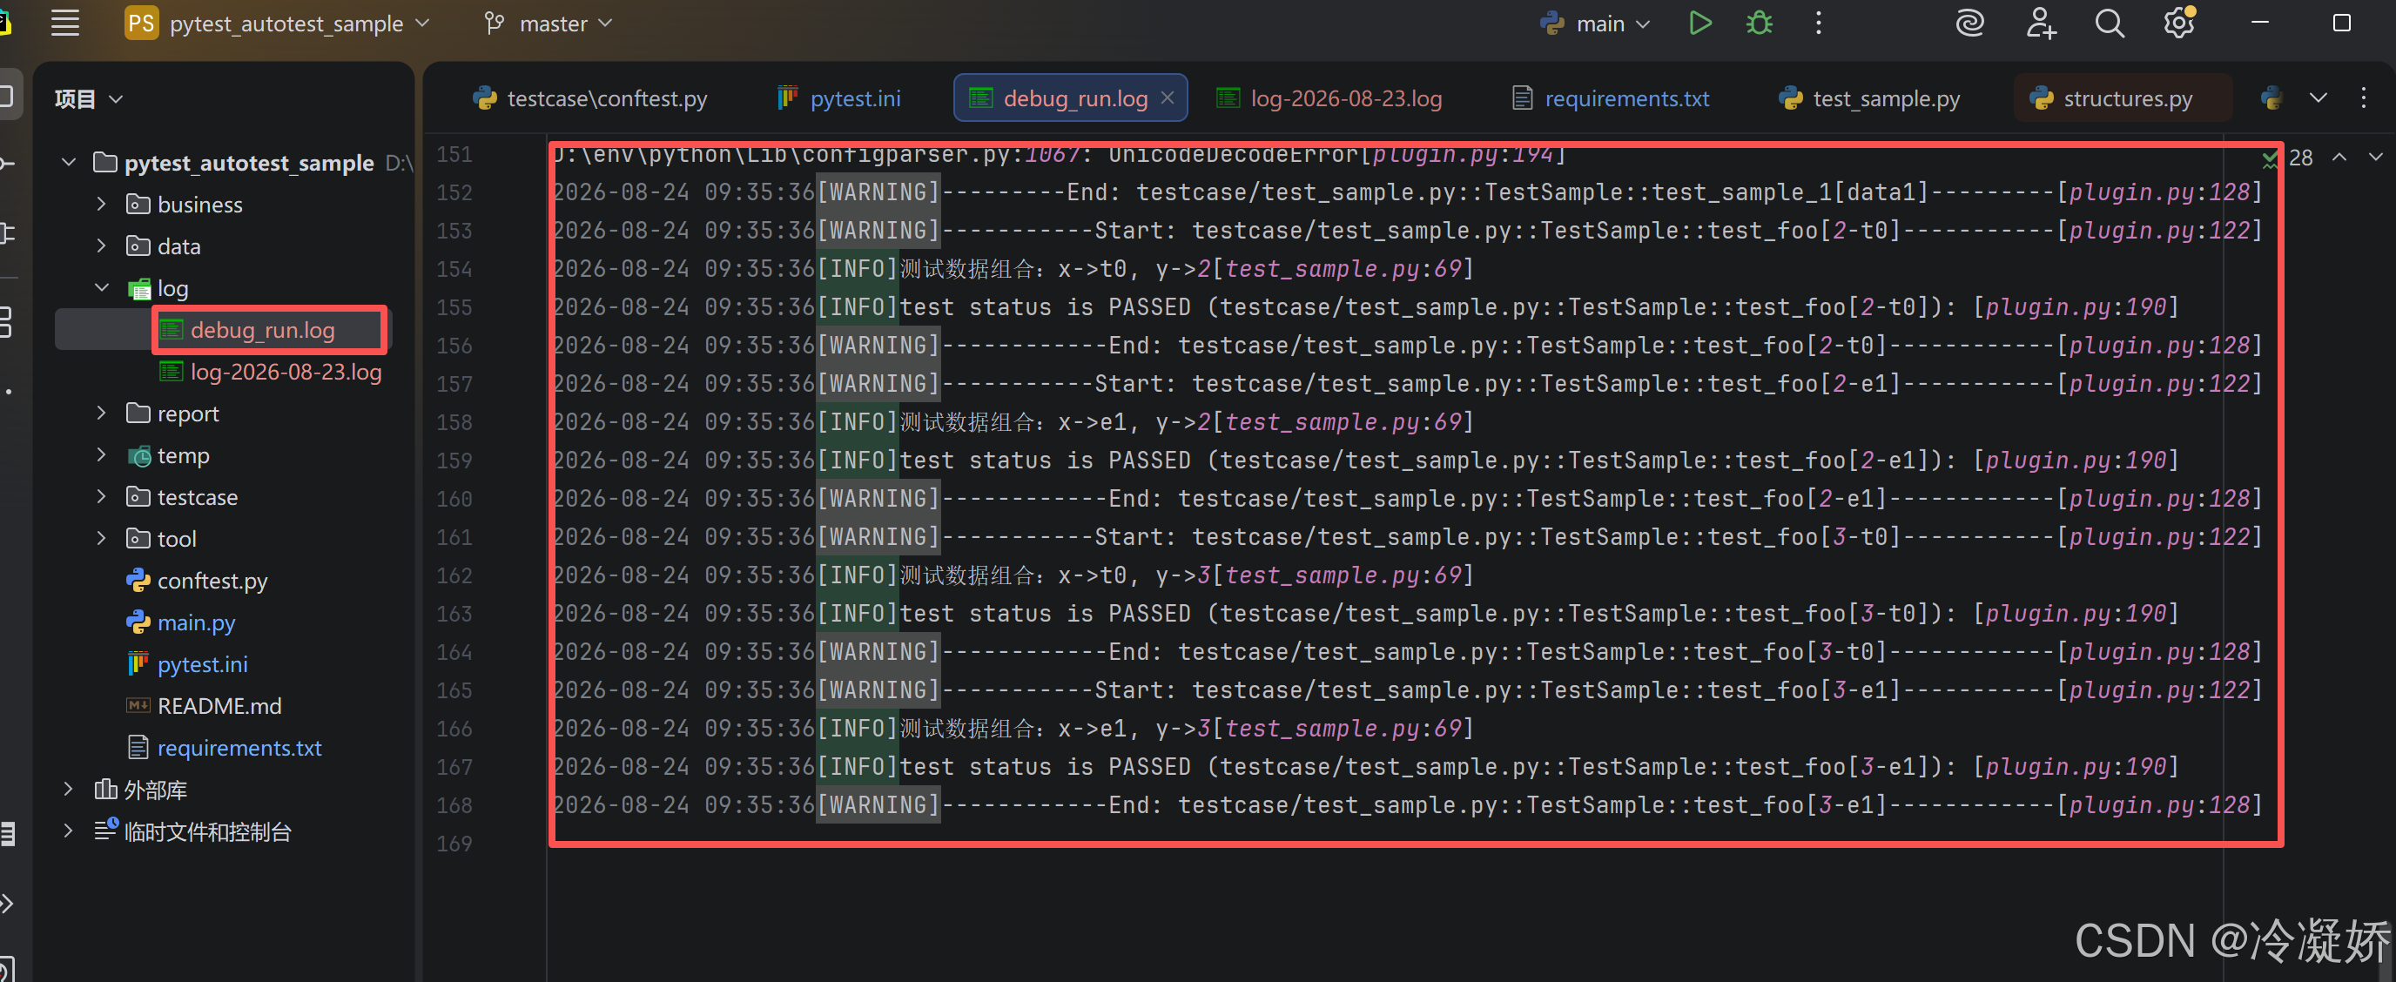The height and width of the screenshot is (982, 2396).
Task: Collapse the pytest_autotest_sample root folder
Action: pyautogui.click(x=68, y=163)
